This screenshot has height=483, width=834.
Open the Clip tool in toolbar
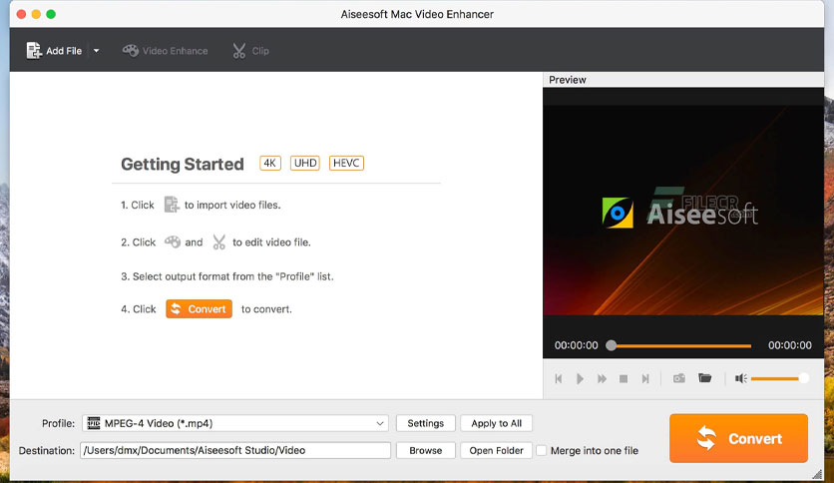click(250, 51)
